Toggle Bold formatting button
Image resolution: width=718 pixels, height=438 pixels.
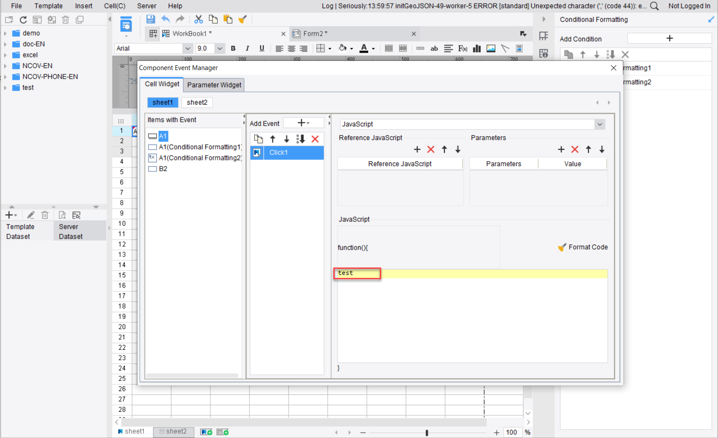[233, 48]
